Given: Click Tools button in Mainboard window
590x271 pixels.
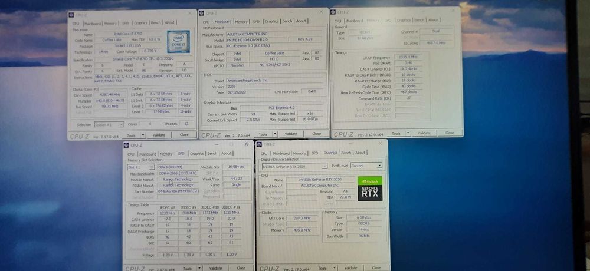Looking at the screenshot, I should pyautogui.click(x=263, y=134).
